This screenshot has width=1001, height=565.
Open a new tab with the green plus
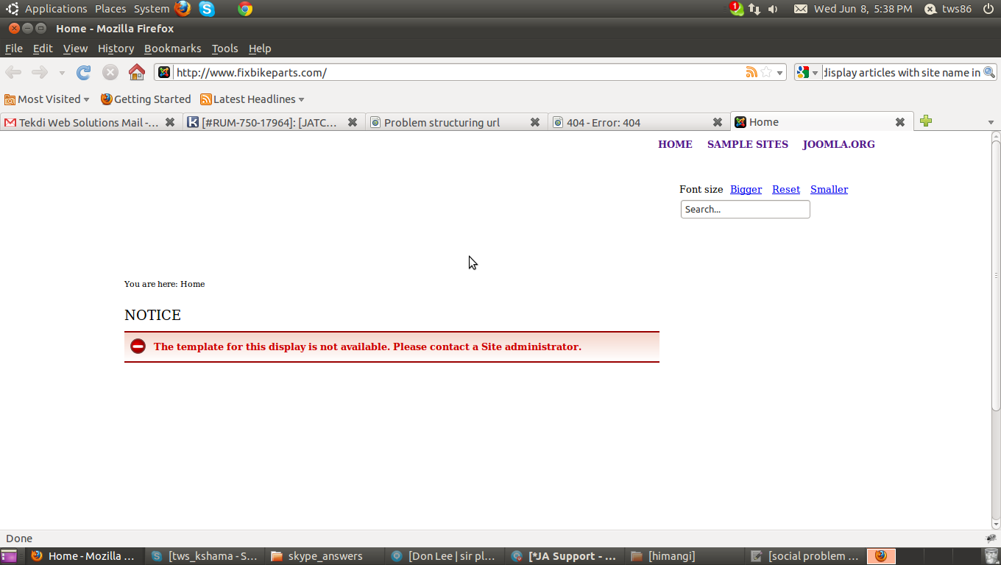[x=926, y=121]
